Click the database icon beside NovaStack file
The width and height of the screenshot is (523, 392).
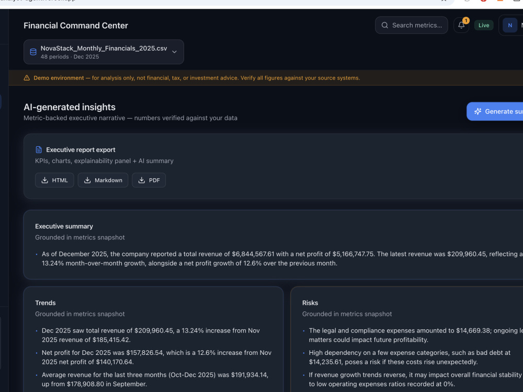coord(33,52)
